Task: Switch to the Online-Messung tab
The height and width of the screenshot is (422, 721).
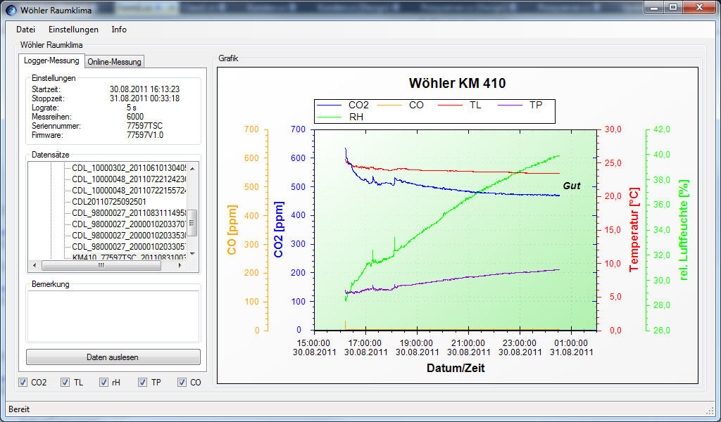Action: (x=115, y=61)
